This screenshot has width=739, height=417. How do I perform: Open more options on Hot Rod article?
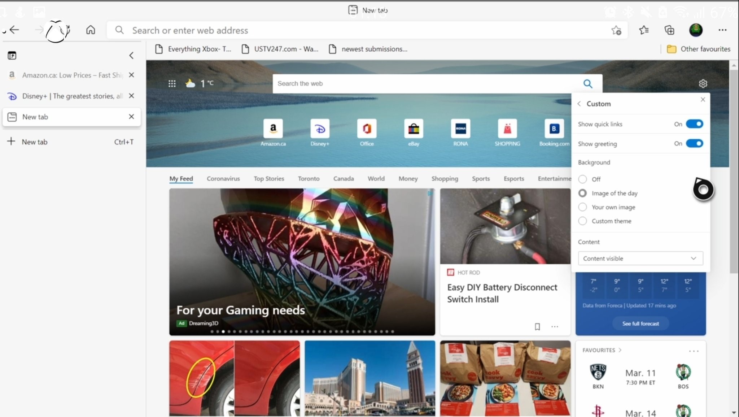pyautogui.click(x=555, y=327)
